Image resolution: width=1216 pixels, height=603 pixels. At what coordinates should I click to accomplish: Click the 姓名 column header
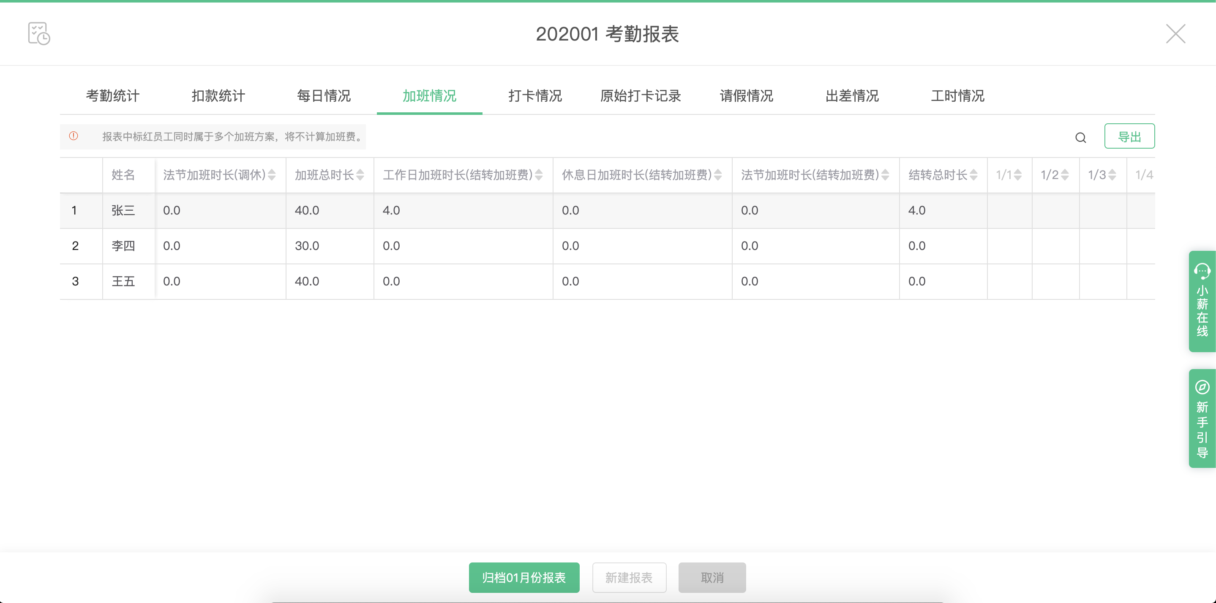click(123, 175)
